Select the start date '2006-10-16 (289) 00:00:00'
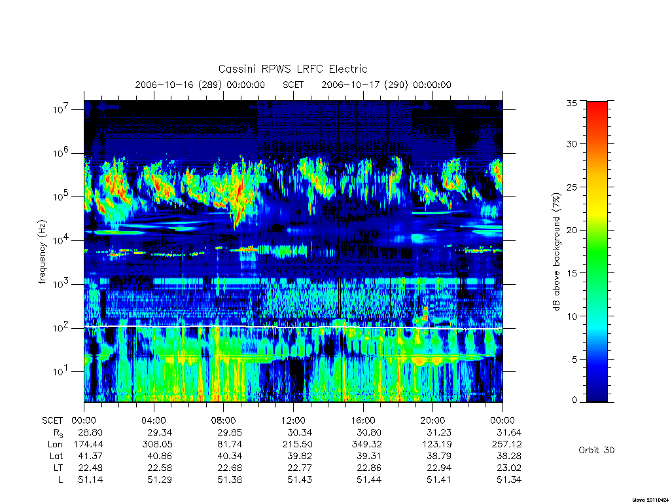This screenshot has height=503, width=670. pyautogui.click(x=200, y=84)
